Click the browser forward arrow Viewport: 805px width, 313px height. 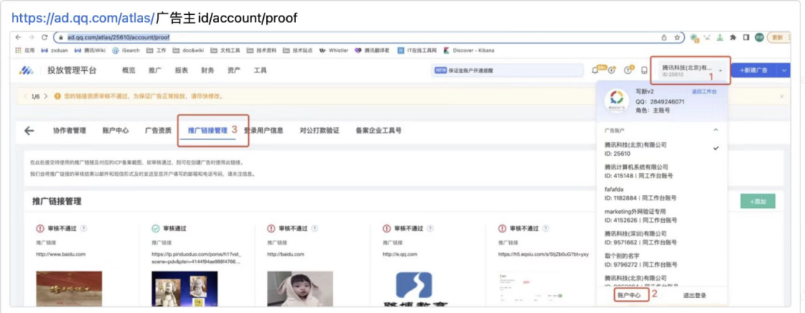click(x=32, y=37)
